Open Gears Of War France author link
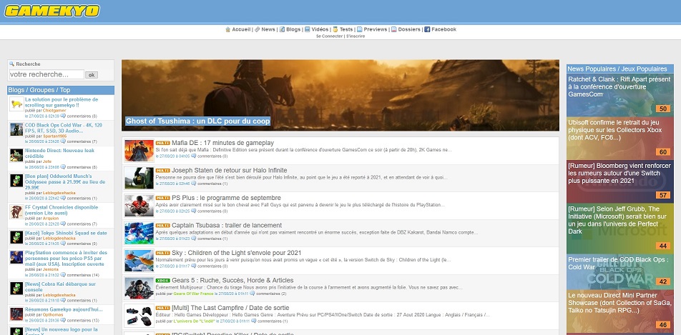Screen dimensions: 681x335 193,294
